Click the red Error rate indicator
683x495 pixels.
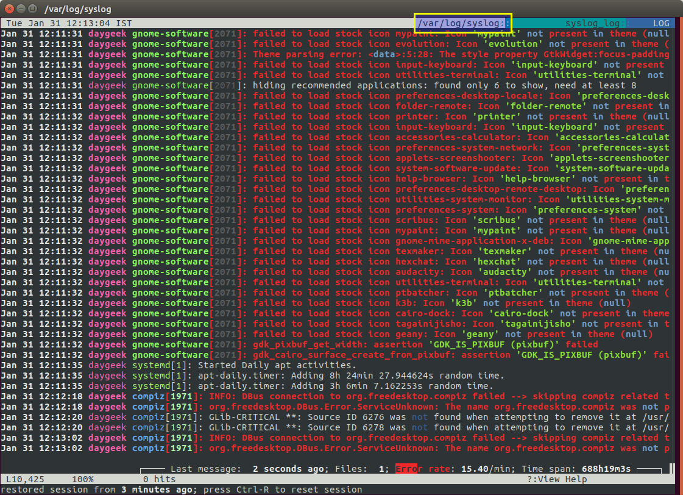407,469
